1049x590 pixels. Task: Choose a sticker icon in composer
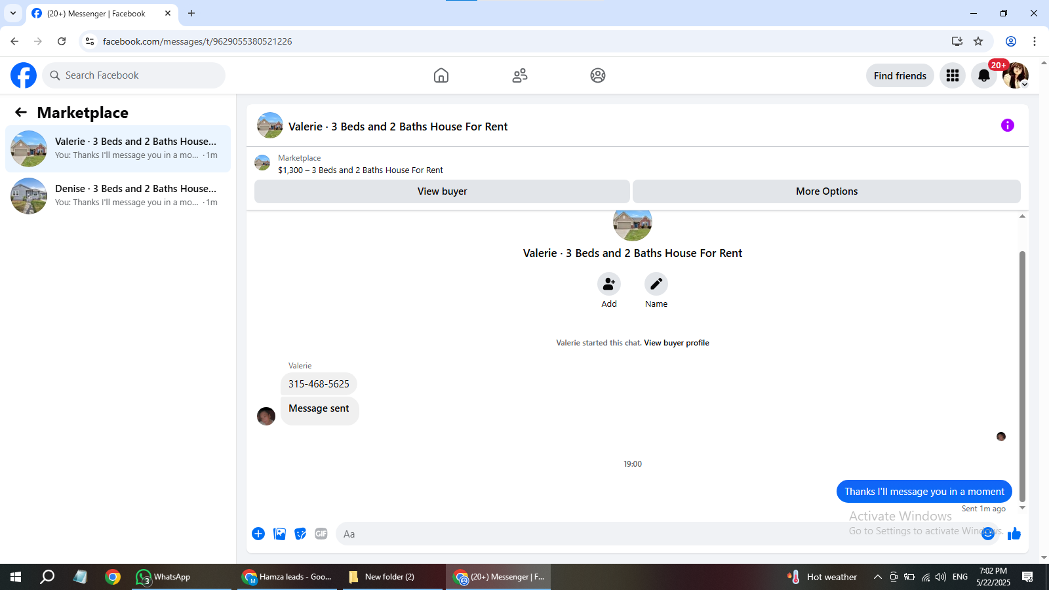[x=300, y=534]
